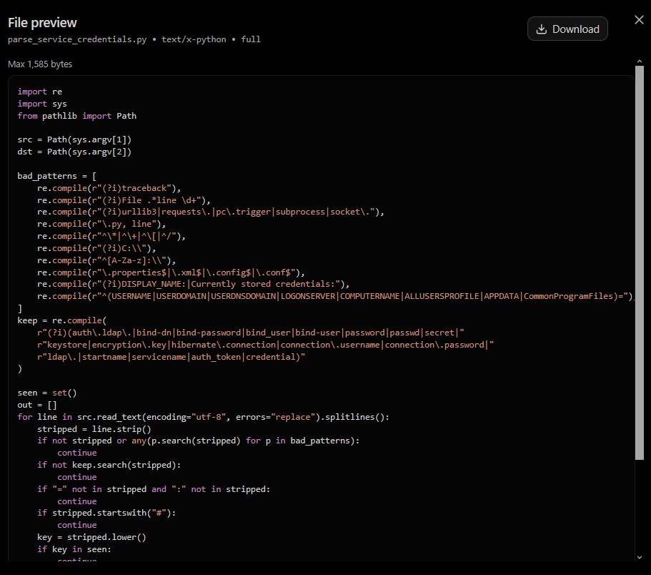Viewport: 651px width, 575px height.
Task: Click the "File .*line \d+" regex line
Action: (124, 200)
